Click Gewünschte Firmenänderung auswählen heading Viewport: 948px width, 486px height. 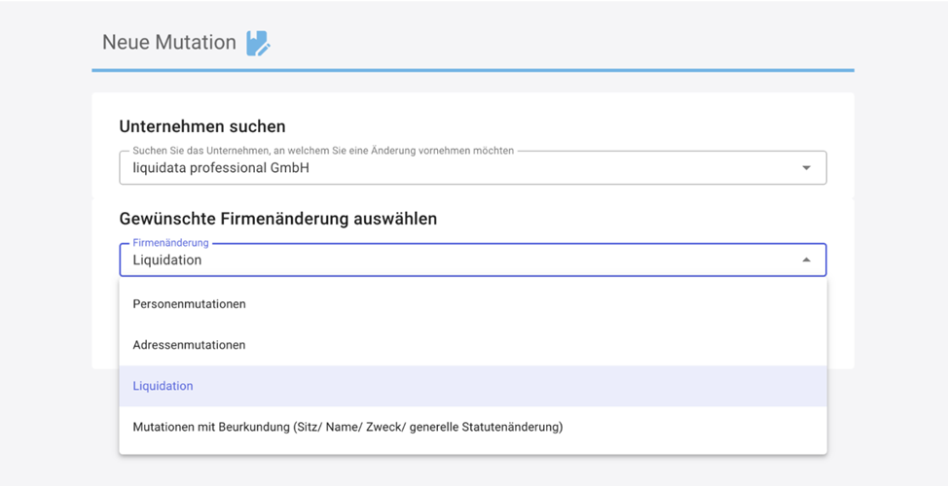278,219
